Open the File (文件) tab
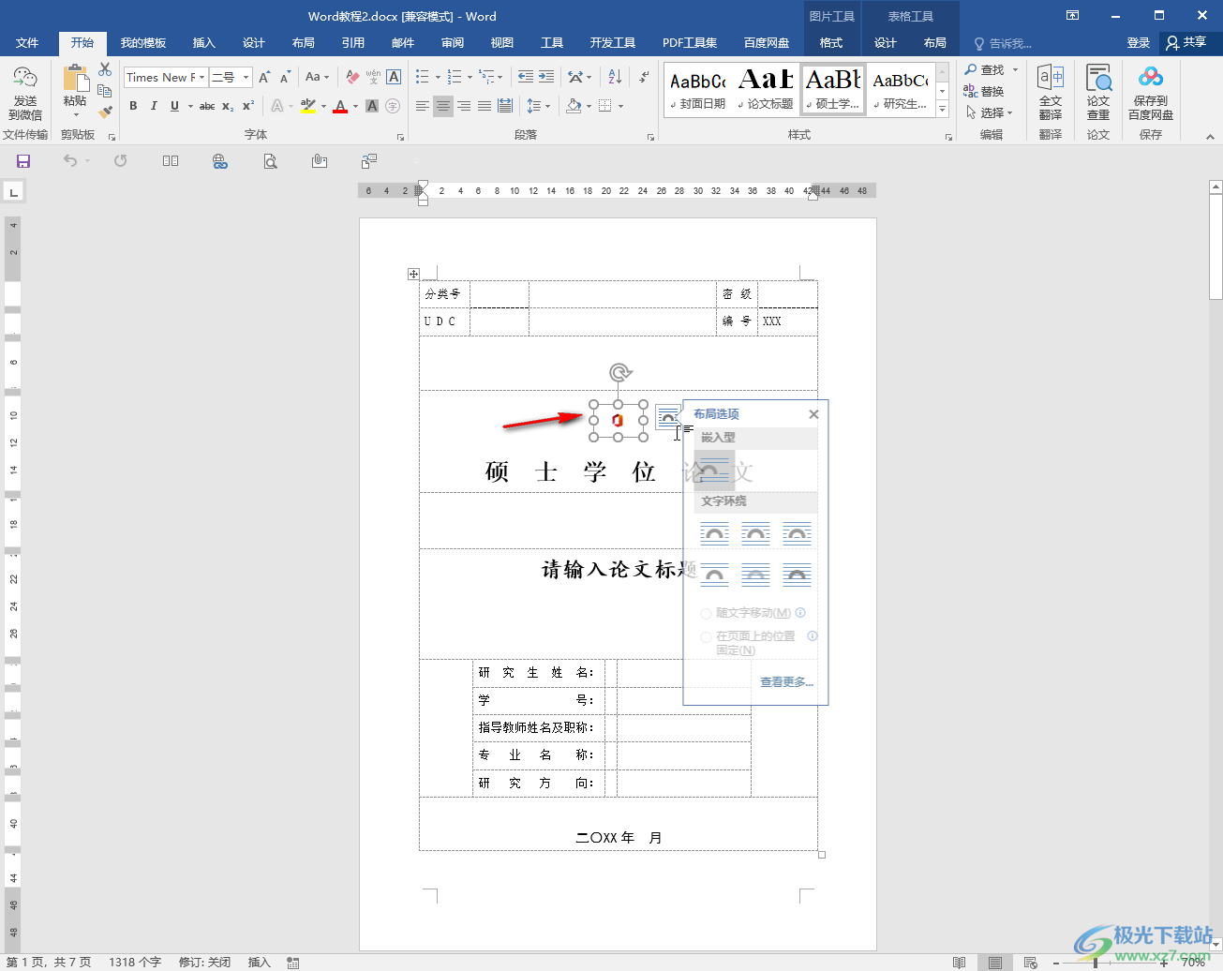 point(27,43)
